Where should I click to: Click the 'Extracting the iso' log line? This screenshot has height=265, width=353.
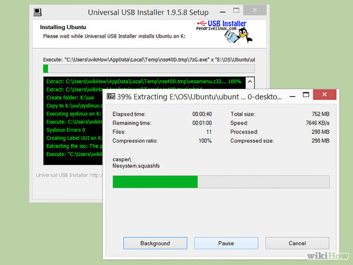[x=74, y=146]
